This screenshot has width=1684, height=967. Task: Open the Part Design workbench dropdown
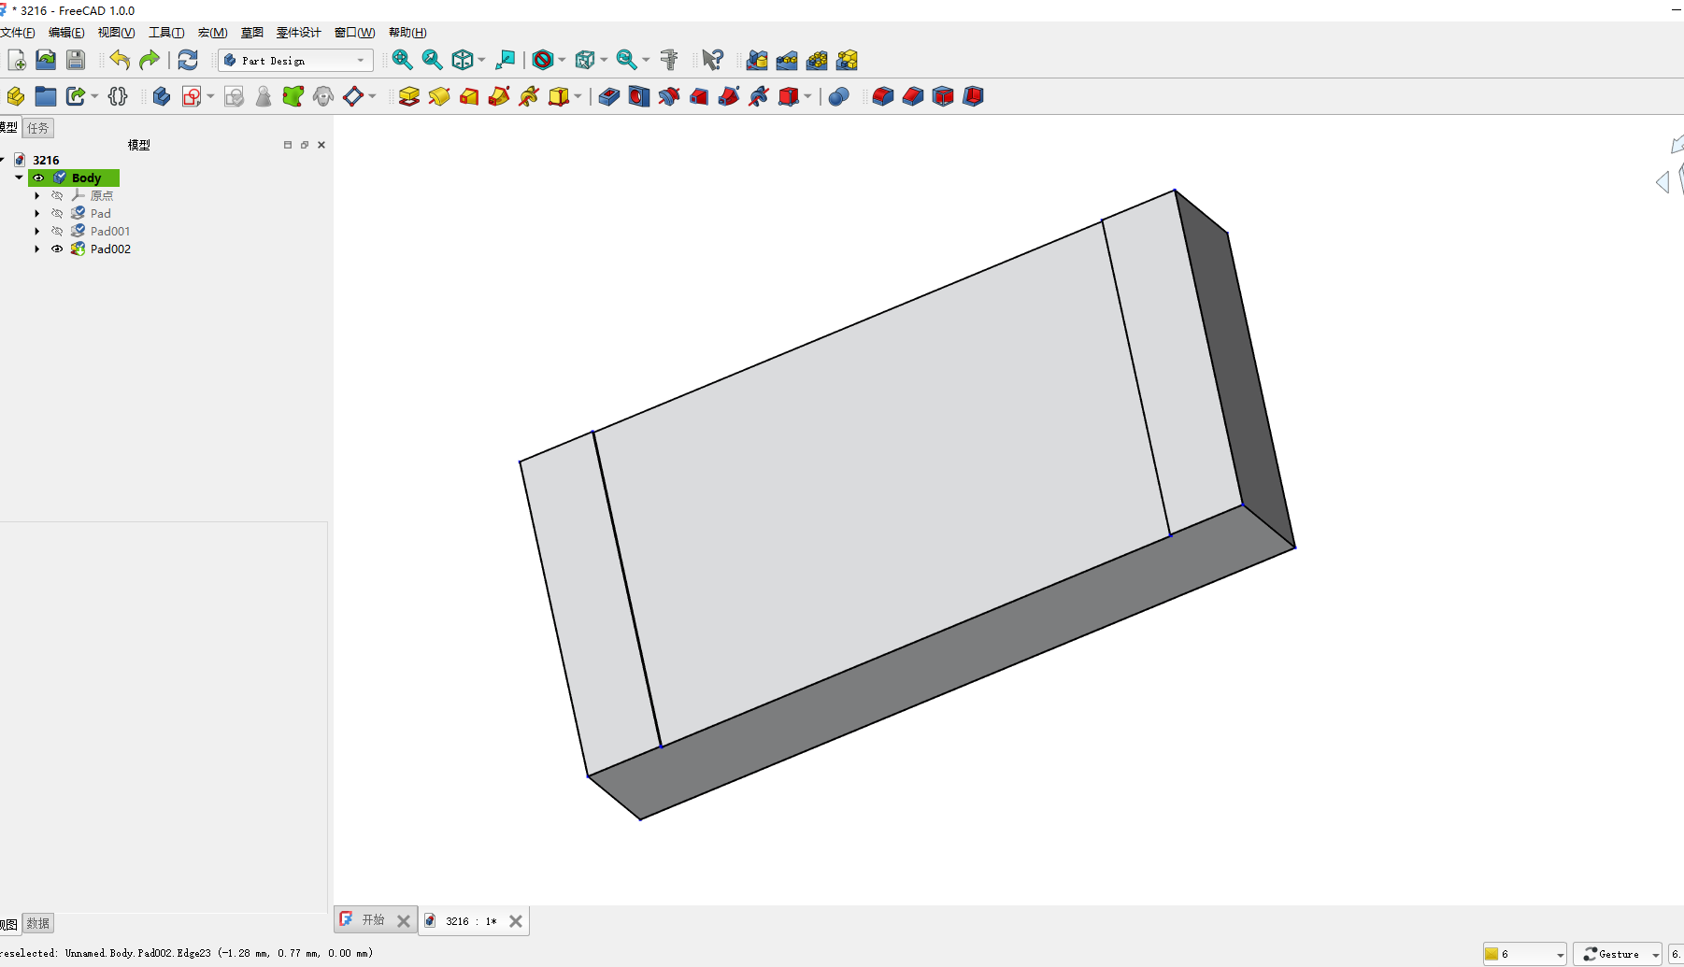[x=295, y=60]
